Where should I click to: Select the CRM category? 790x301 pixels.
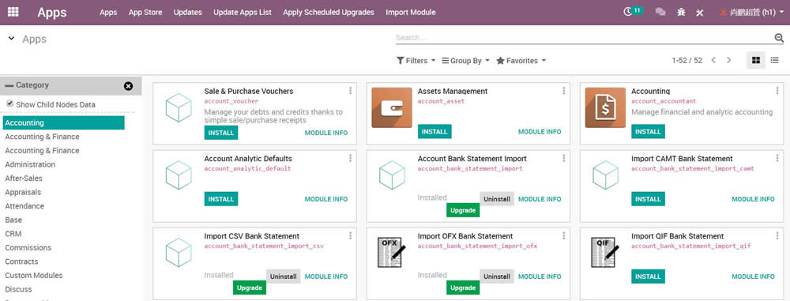(x=13, y=234)
